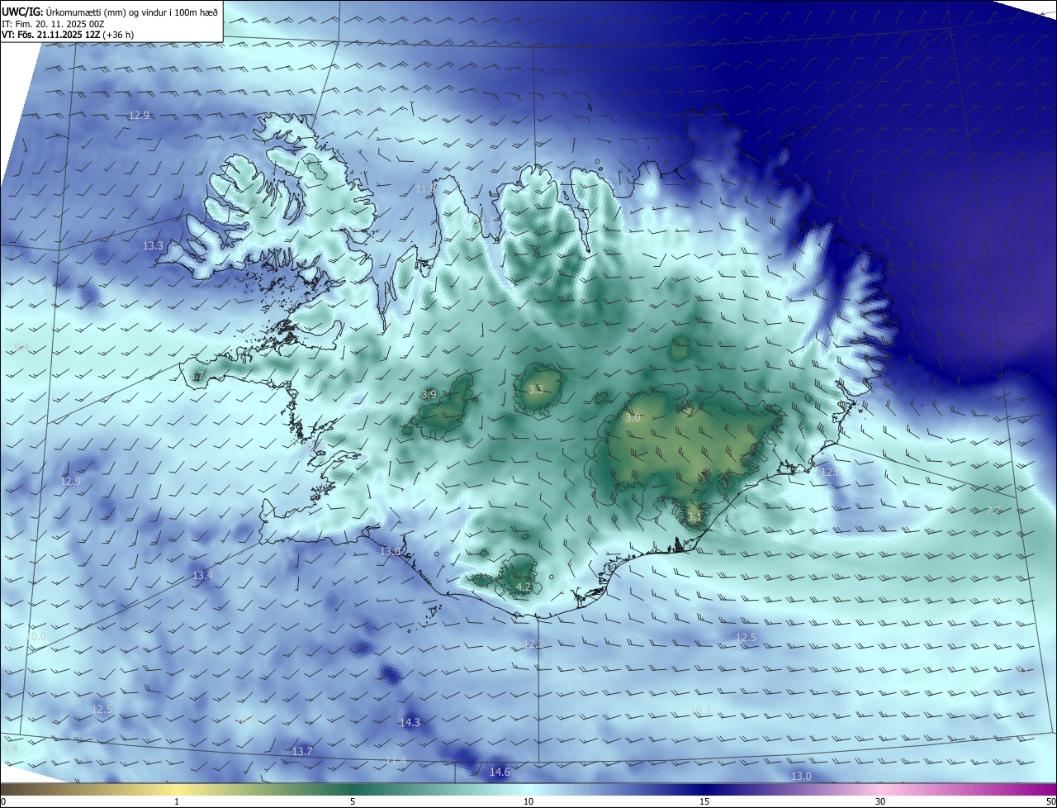Image resolution: width=1057 pixels, height=808 pixels.
Task: Click the 50 tick on the color scale
Action: pyautogui.click(x=1050, y=801)
